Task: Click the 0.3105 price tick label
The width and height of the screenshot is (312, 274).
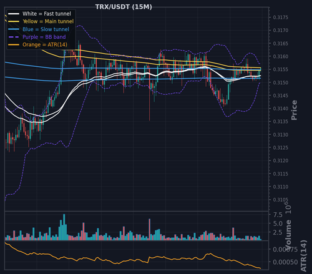Action: (281, 200)
